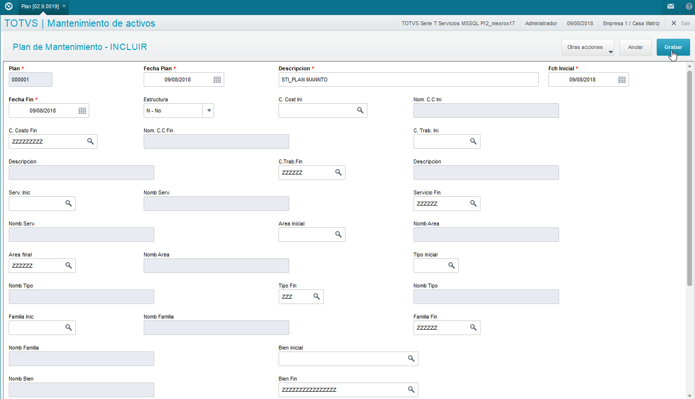Screen dimensions: 695x399
Task: Focus the Descripcion field STI_PLAN MANNTO
Action: coord(409,80)
